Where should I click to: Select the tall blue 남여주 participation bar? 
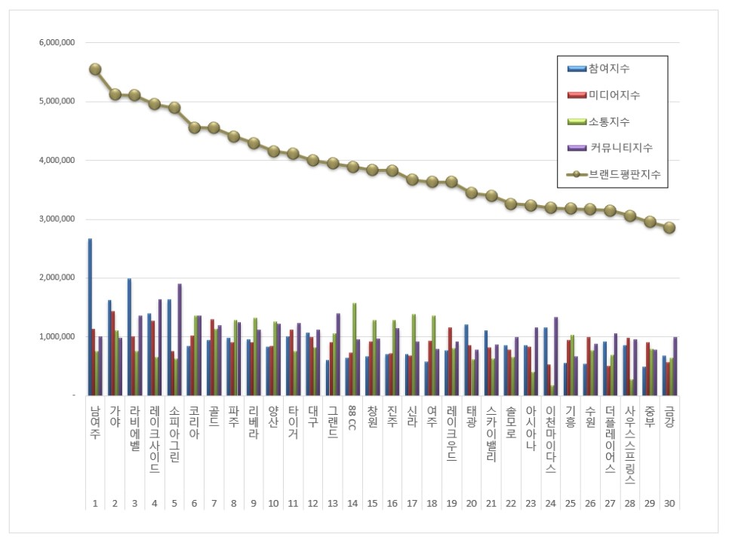click(91, 317)
